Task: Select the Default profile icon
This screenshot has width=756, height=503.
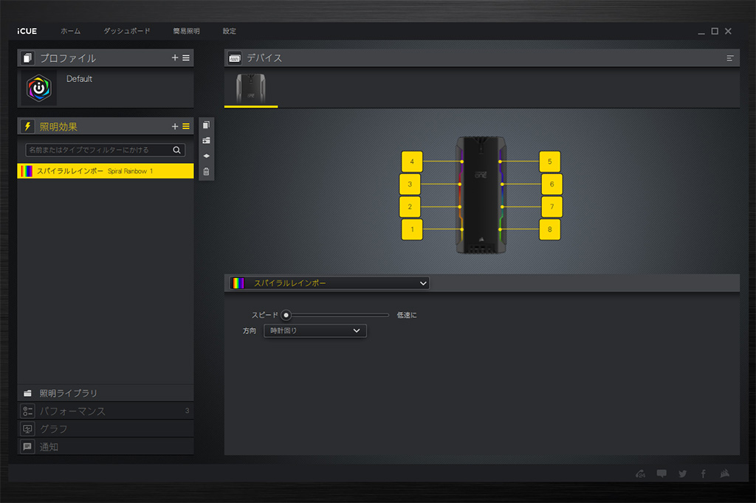Action: (x=39, y=89)
